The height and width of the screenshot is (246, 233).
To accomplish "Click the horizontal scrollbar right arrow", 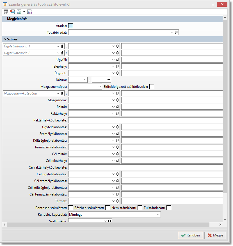I will [x=220, y=225].
